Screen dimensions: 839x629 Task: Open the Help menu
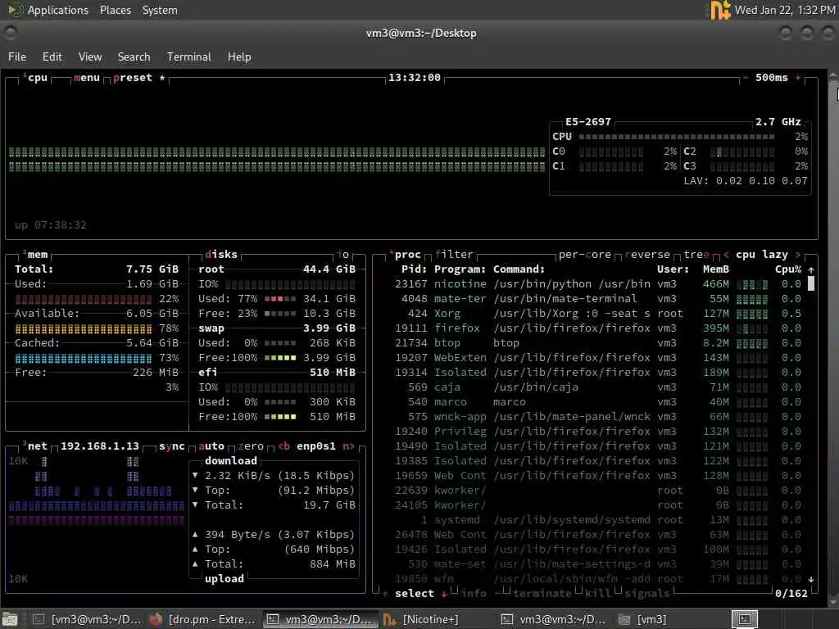239,57
